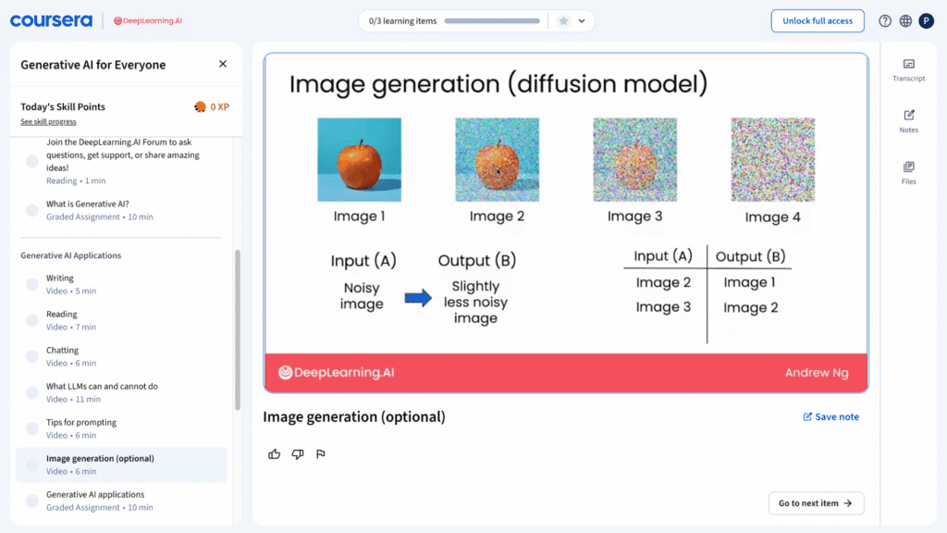The height and width of the screenshot is (533, 947).
Task: Toggle completion circle for Generative AI applications
Action: click(32, 501)
